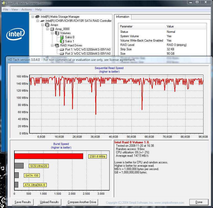This screenshot has width=213, height=208.
Task: Click the Volumes node icon
Action: coord(57,33)
